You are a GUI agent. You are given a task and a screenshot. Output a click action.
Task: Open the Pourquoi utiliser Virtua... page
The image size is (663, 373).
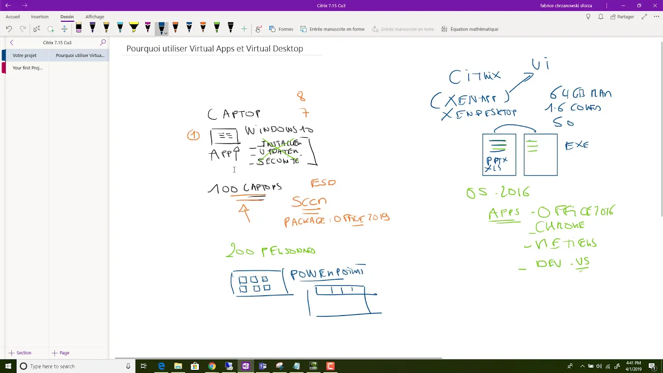80,55
